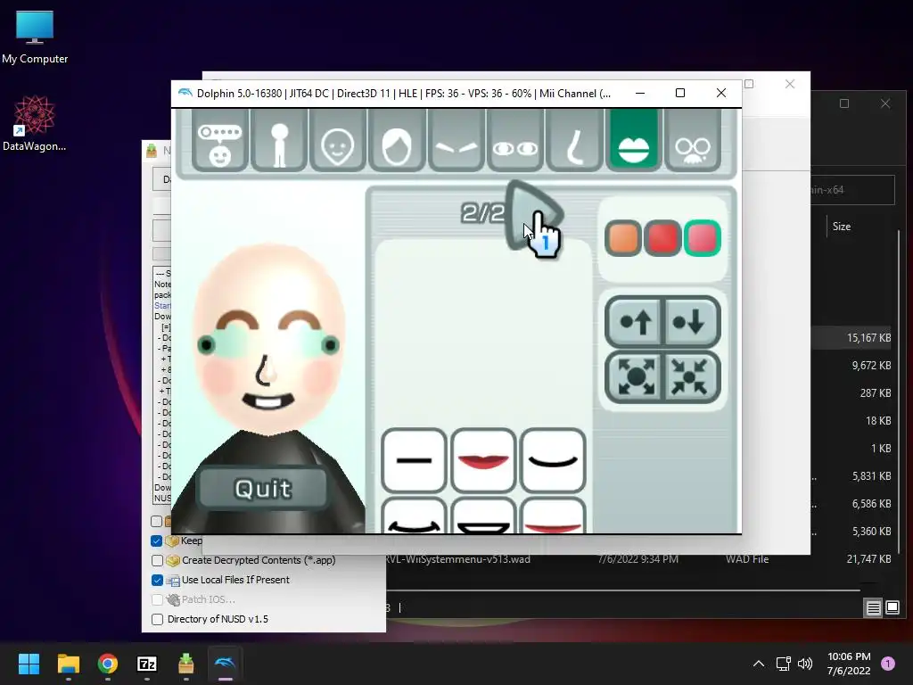Switch to the body height tab
The width and height of the screenshot is (913, 685).
click(x=279, y=140)
